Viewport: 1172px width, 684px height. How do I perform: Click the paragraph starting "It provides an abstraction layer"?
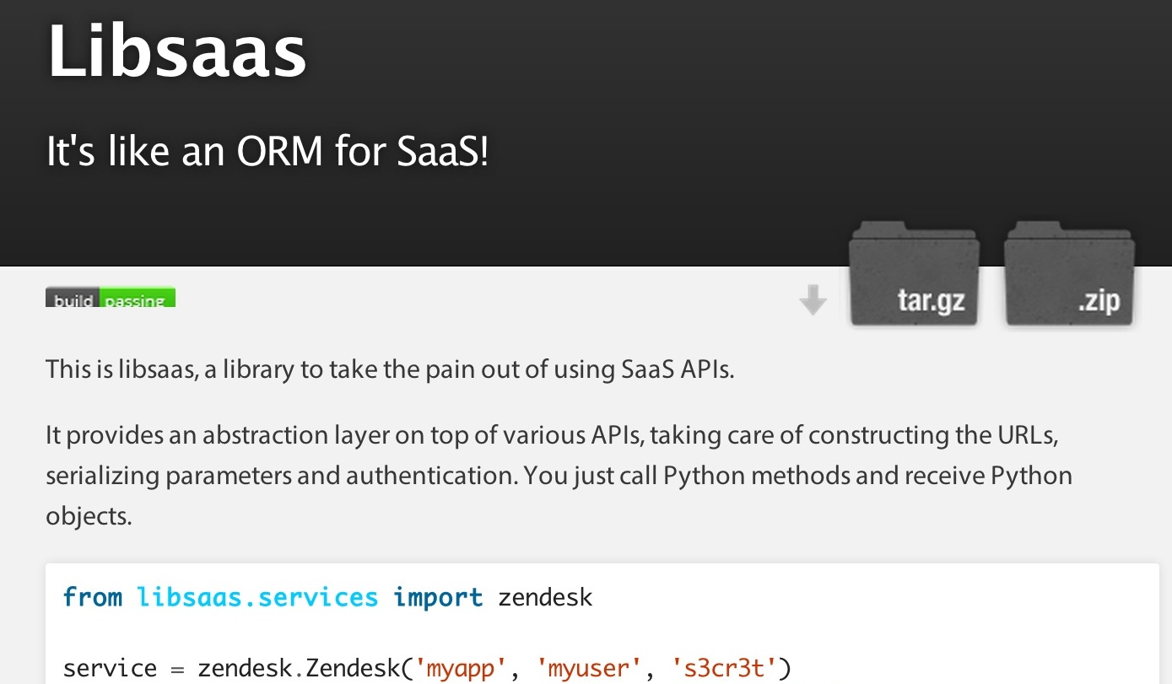[559, 476]
